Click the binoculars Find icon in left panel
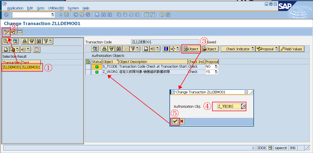 click(x=39, y=41)
